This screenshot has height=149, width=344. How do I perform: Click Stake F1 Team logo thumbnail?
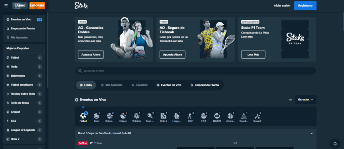coord(295,39)
